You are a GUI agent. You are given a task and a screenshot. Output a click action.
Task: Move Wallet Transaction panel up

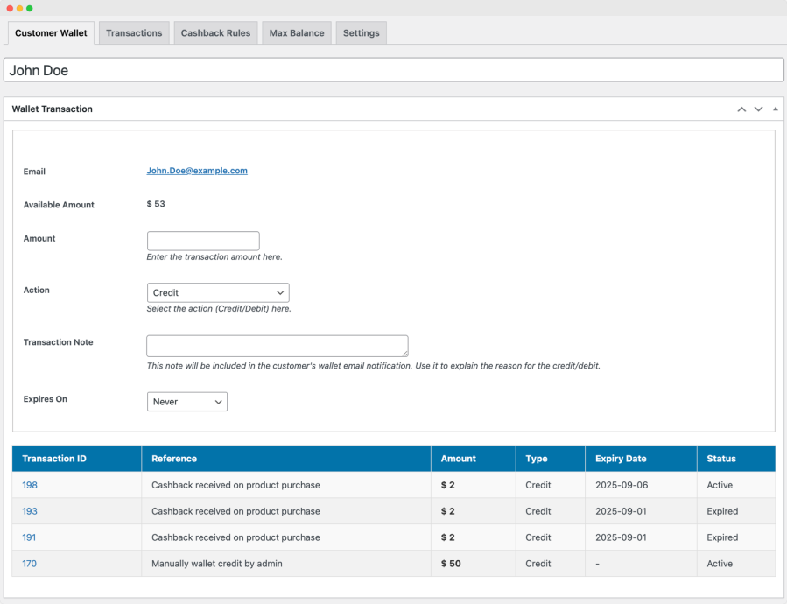[x=741, y=109]
